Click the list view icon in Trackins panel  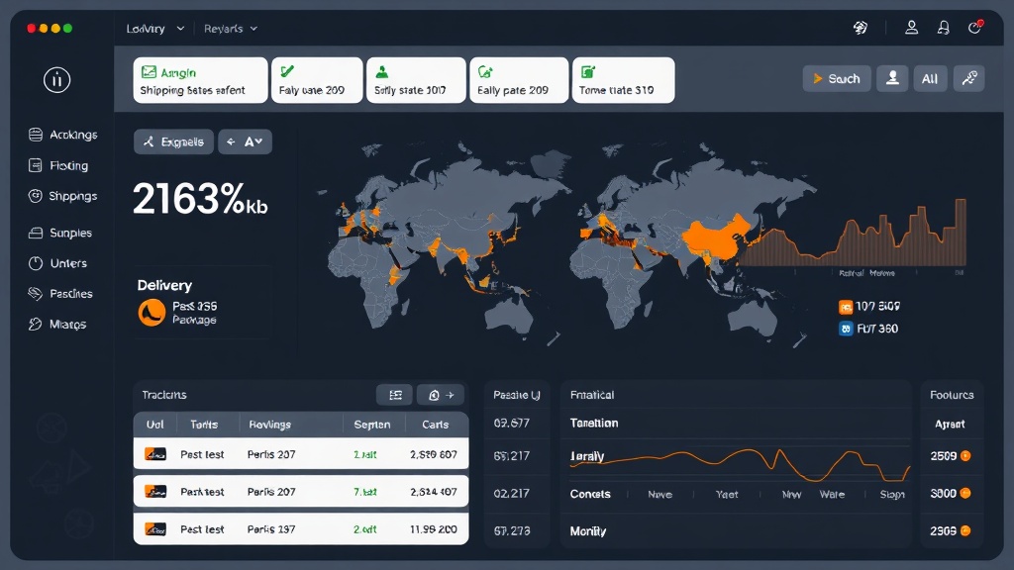[395, 395]
